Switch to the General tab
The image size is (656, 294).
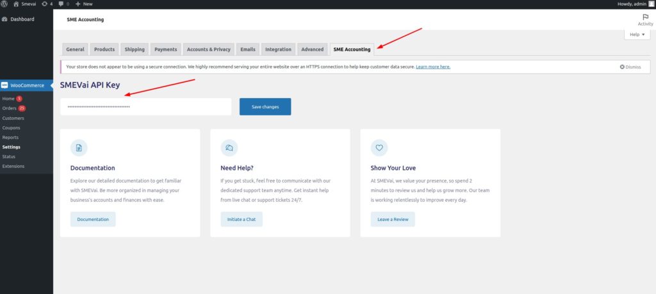(x=76, y=49)
